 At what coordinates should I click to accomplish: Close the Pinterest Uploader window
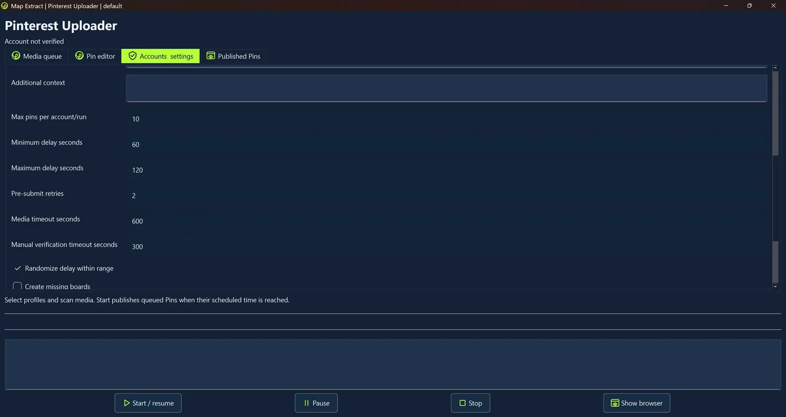774,6
